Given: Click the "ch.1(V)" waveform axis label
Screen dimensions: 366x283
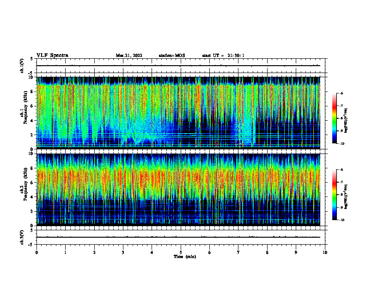Looking at the screenshot, I should (22, 66).
